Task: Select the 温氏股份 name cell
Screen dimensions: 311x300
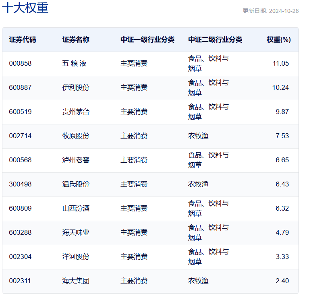Action: (x=76, y=184)
